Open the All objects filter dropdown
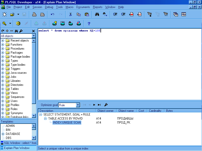The image size is (202, 151). coord(34,36)
